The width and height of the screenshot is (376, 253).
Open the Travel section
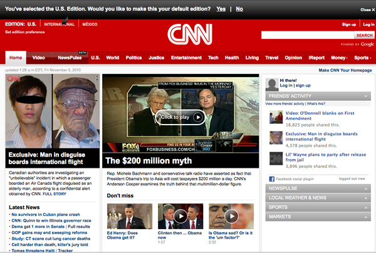coord(272,58)
